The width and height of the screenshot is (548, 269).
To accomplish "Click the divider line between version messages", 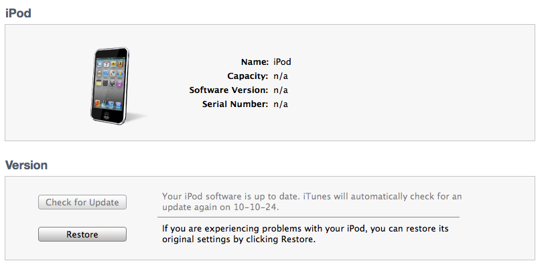I will pos(308,217).
